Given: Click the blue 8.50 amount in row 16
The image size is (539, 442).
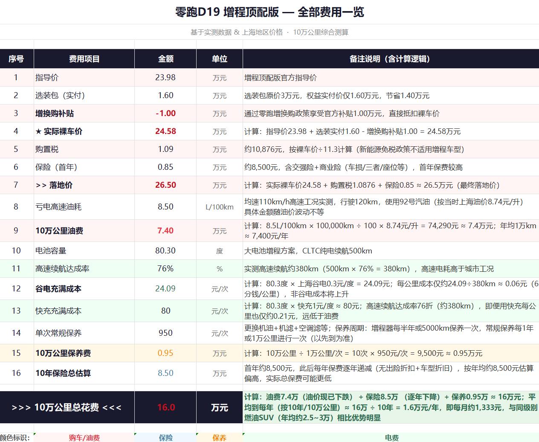Looking at the screenshot, I should (165, 373).
